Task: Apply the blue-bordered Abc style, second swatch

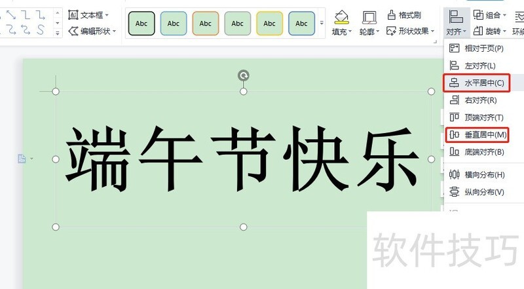Action: [174, 24]
